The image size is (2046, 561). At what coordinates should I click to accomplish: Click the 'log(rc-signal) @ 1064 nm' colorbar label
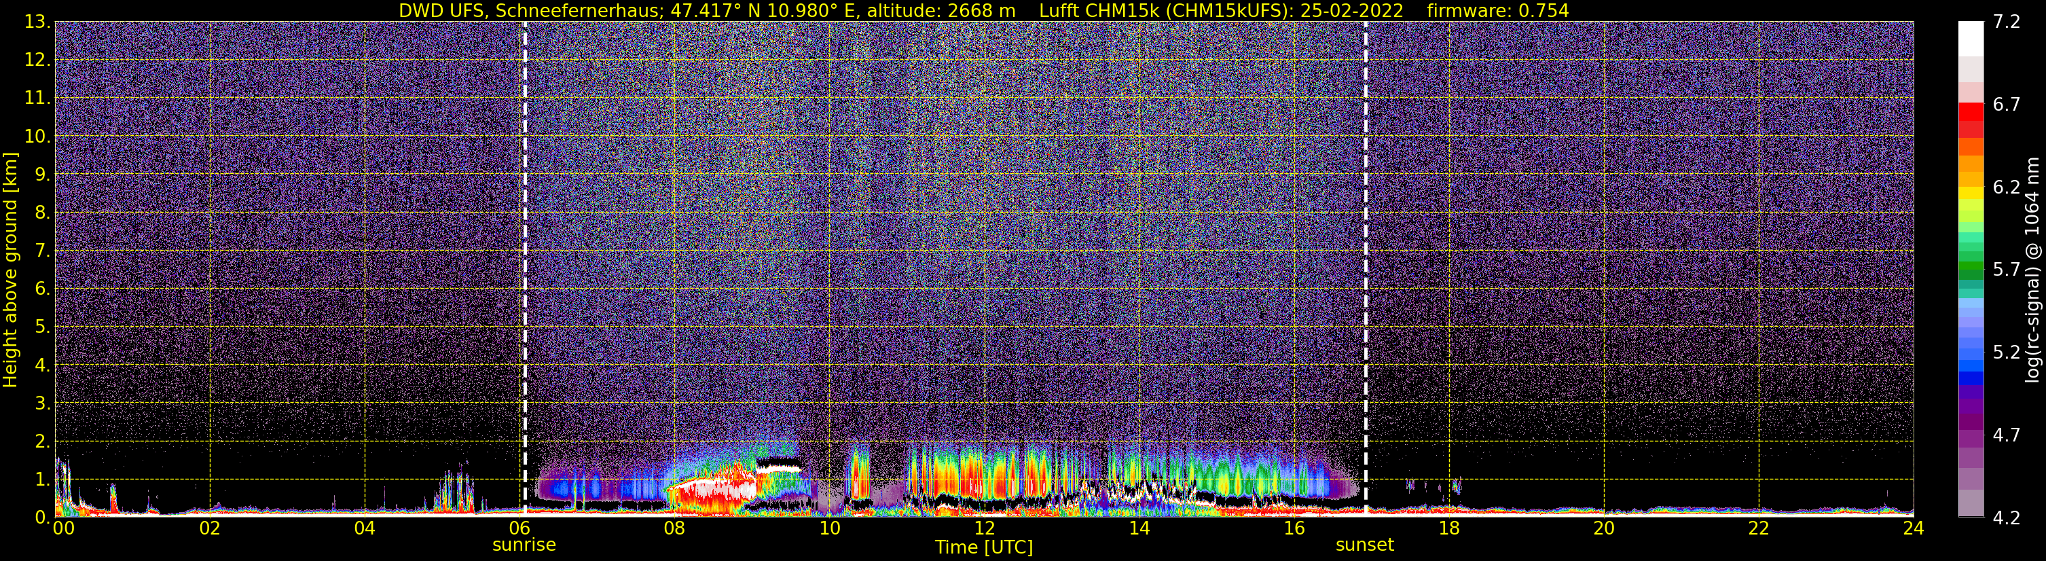point(2032,270)
